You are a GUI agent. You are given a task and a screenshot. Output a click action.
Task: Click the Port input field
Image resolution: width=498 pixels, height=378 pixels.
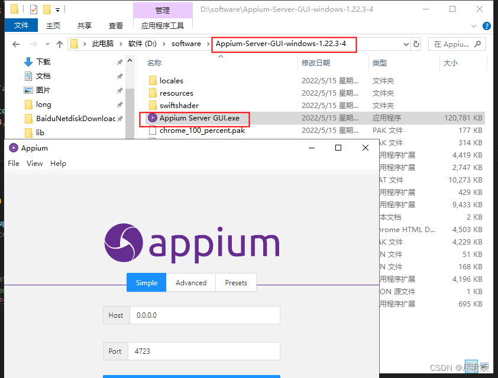coord(204,351)
